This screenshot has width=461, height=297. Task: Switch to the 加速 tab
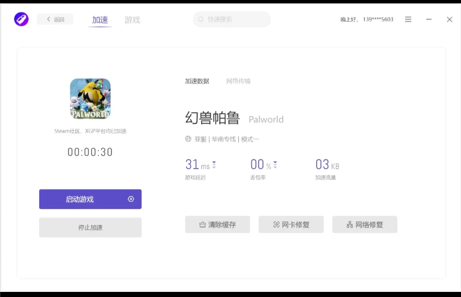click(100, 20)
